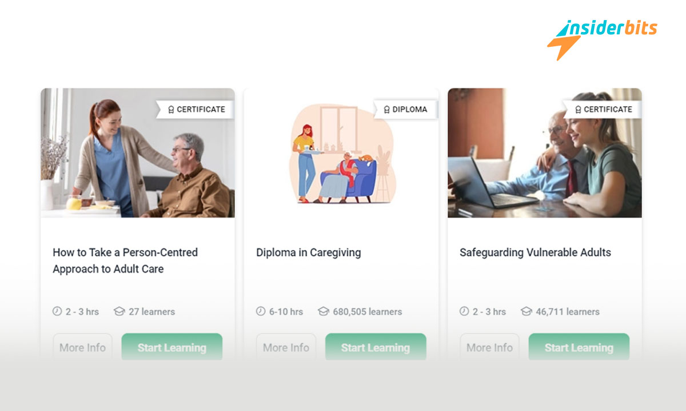Open More Info for Diploma in Caregiving
Image resolution: width=686 pixels, height=411 pixels.
[286, 348]
